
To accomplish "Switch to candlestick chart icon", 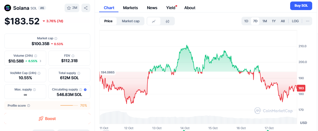I will tap(167, 21).
